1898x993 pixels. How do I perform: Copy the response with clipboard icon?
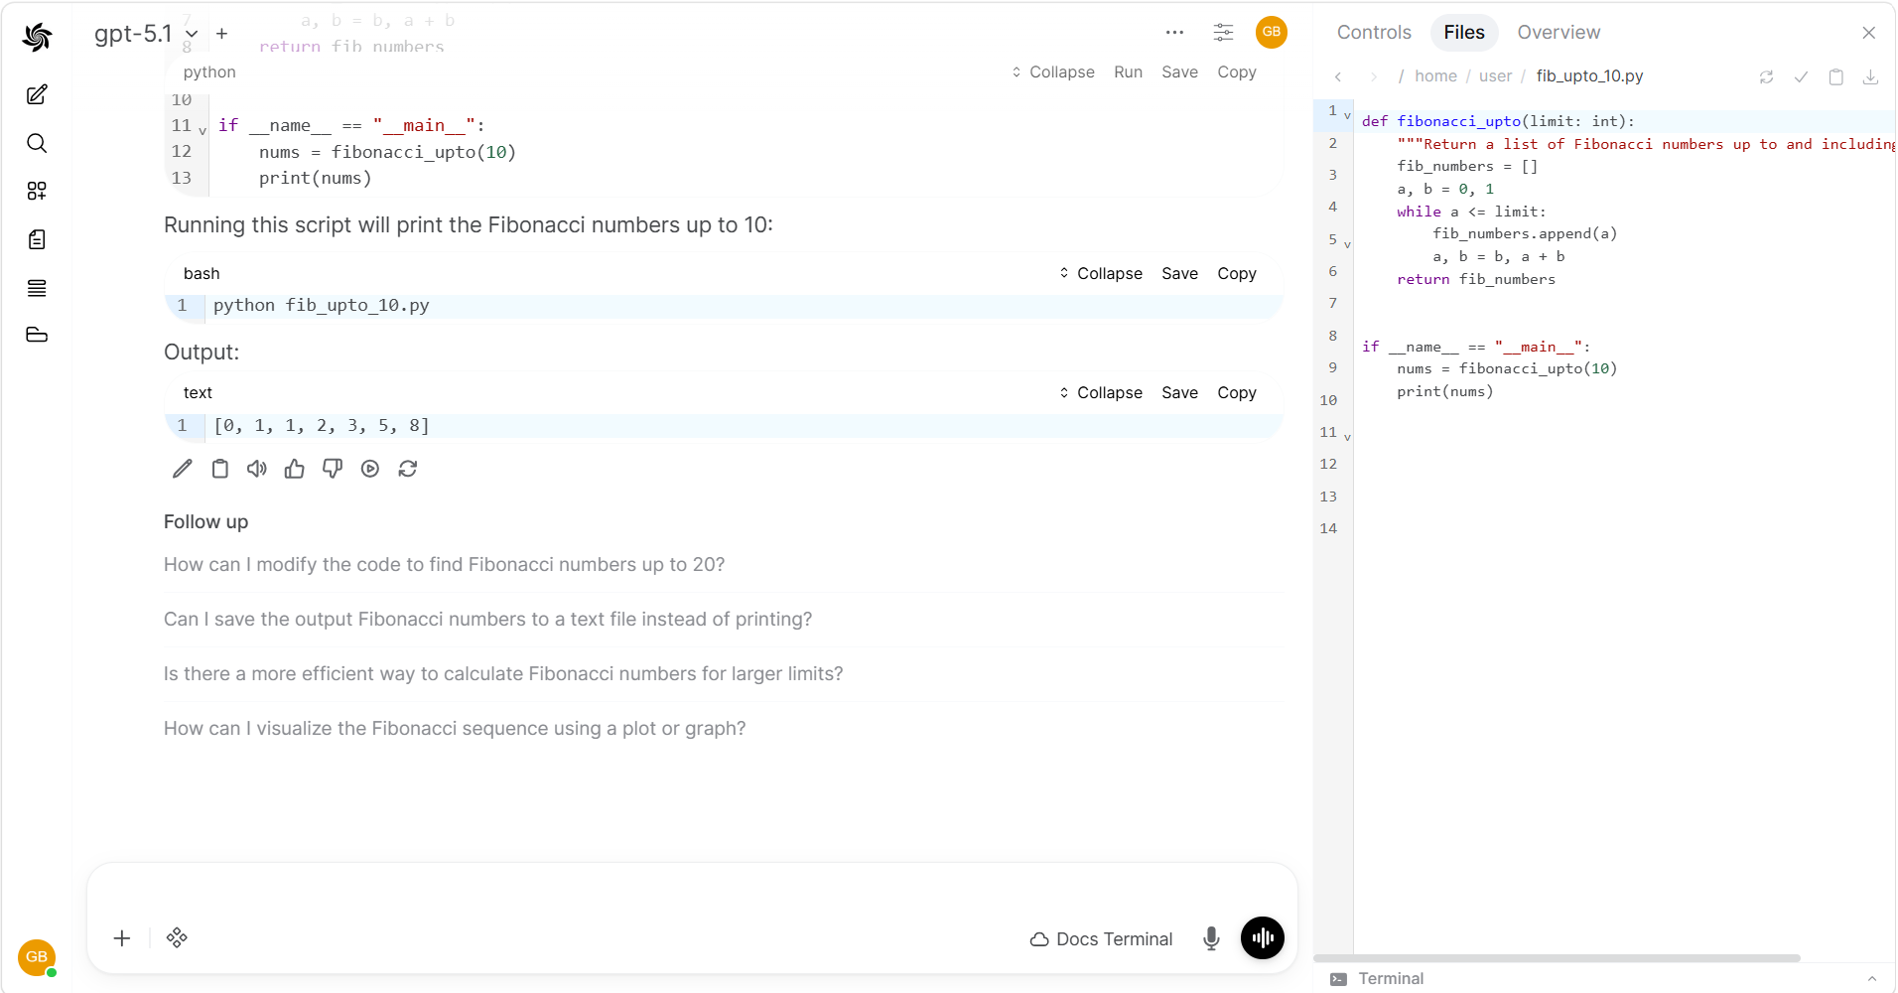pos(220,469)
